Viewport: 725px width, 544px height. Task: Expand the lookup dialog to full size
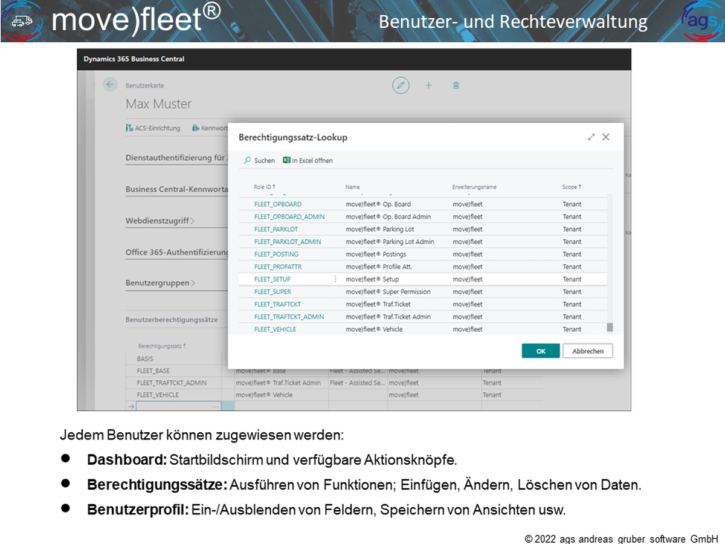[x=591, y=137]
